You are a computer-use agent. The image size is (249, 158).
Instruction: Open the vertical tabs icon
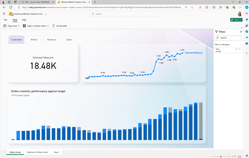[15, 2]
